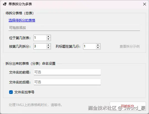Click the 按第几列拆分 label
149x114 pixels.
20,46
